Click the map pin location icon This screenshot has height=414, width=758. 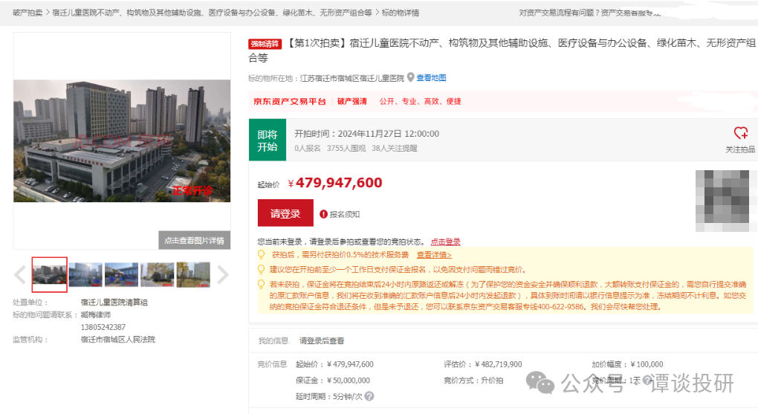tap(411, 77)
